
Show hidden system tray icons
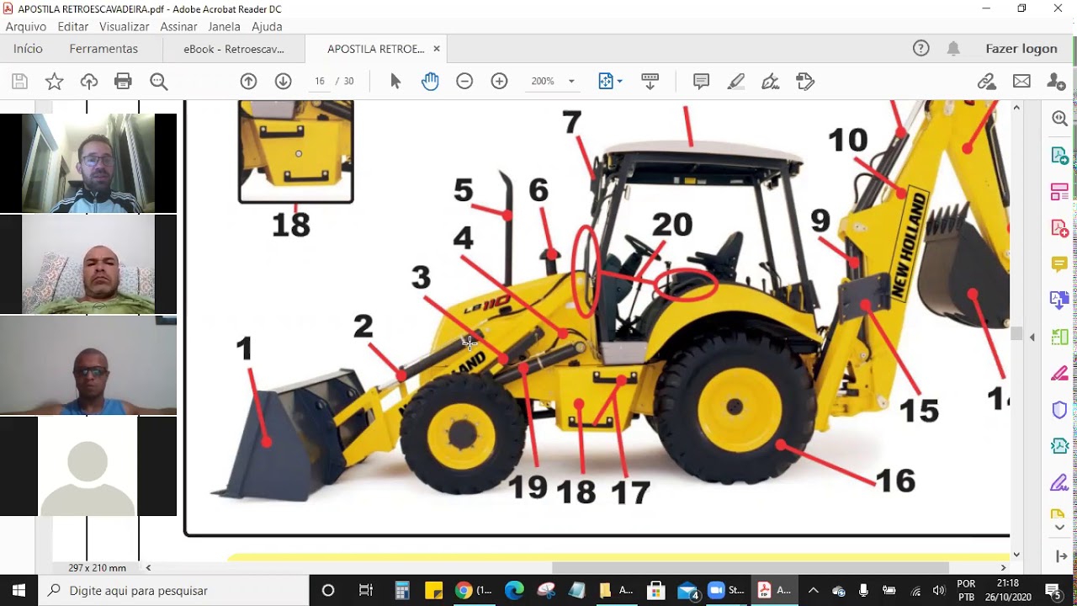[813, 590]
